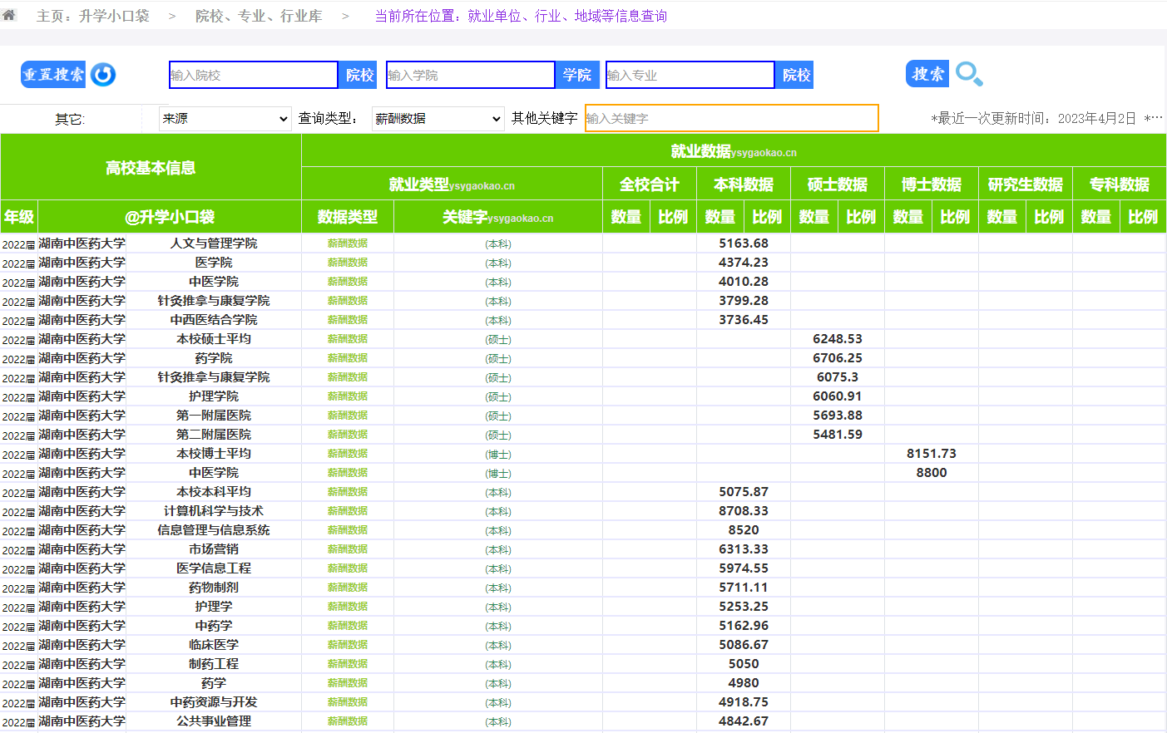Go to 主页：升学小口袋 in the breadcrumb
This screenshot has height=733, width=1167.
[x=93, y=16]
